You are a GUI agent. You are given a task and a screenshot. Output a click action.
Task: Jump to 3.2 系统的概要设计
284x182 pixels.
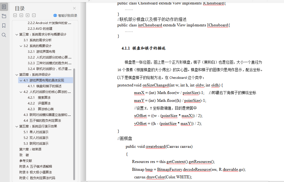click(37, 46)
